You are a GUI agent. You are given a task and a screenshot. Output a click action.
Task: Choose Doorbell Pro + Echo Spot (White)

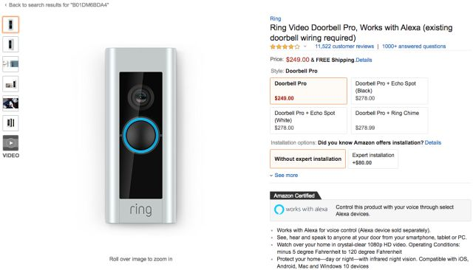tap(308, 120)
